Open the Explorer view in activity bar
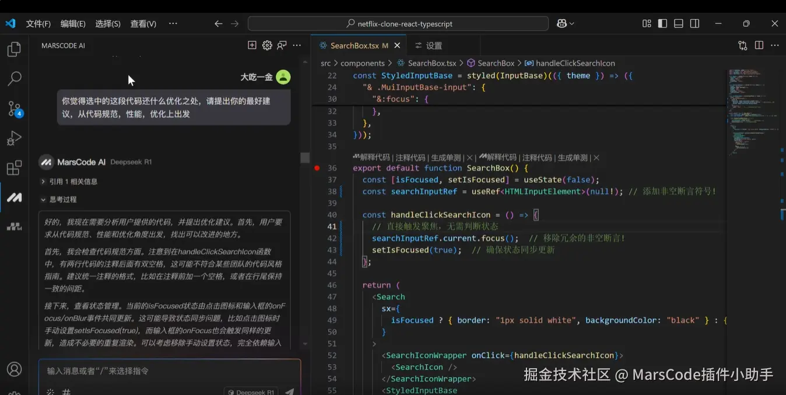 tap(14, 50)
